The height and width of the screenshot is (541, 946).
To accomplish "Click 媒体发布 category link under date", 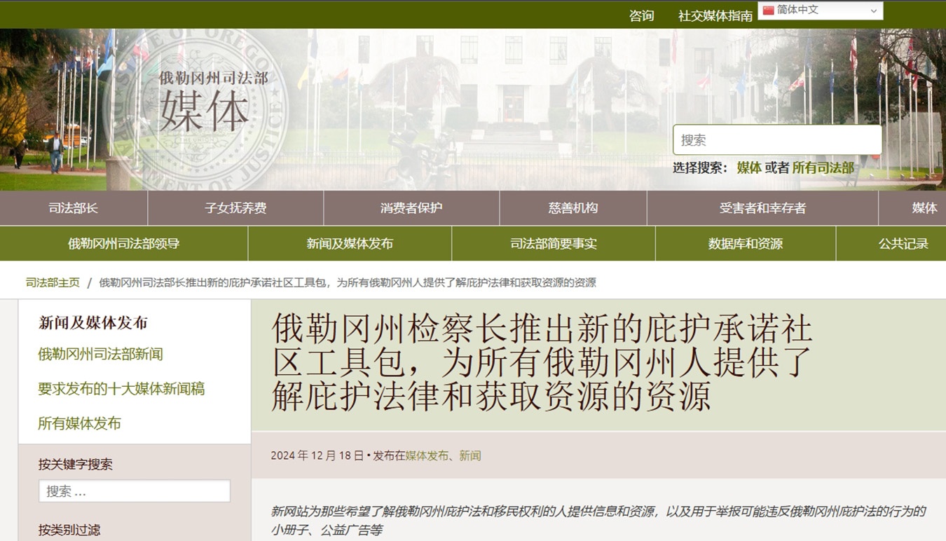I will pyautogui.click(x=427, y=456).
